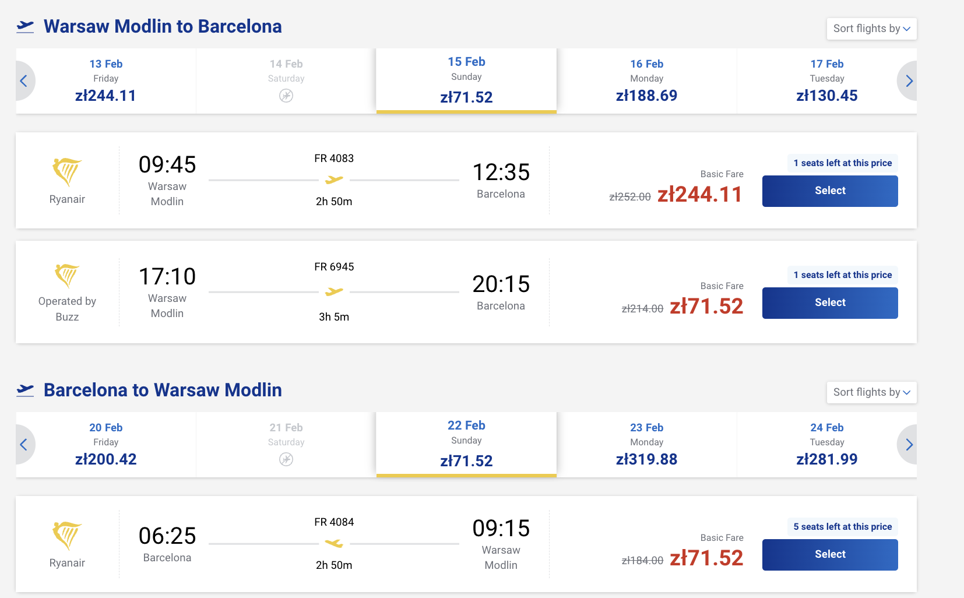This screenshot has width=964, height=598.
Task: Switch to 17 Feb Tuesday outbound date
Action: (826, 80)
